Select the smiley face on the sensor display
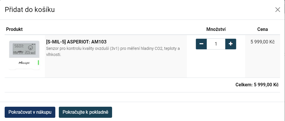Image resolution: width=285 pixels, height=121 pixels. point(30,48)
